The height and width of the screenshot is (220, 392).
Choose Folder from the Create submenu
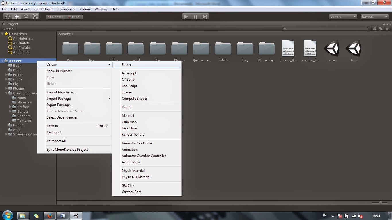[147, 65]
